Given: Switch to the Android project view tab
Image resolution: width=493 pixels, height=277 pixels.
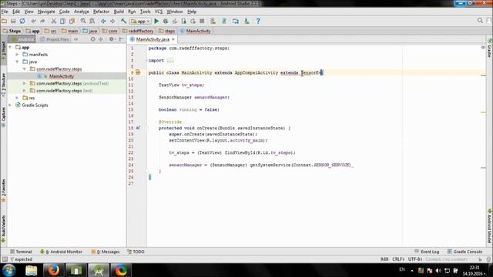Looking at the screenshot, I should coord(22,39).
